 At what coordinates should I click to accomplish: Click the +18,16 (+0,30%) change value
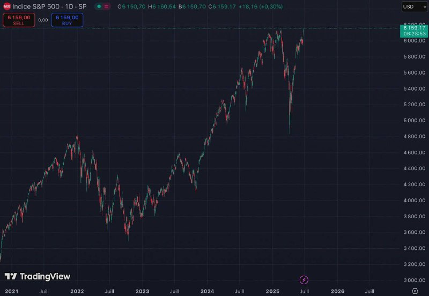(x=261, y=6)
